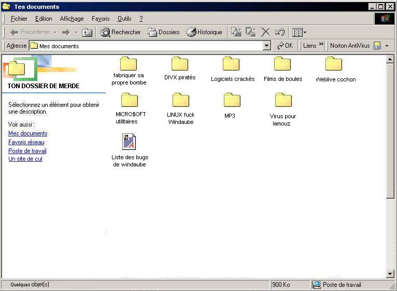Viewport: 397px width, 291px height.
Task: Click the Windows logo throbber icon
Action: coord(385,19)
